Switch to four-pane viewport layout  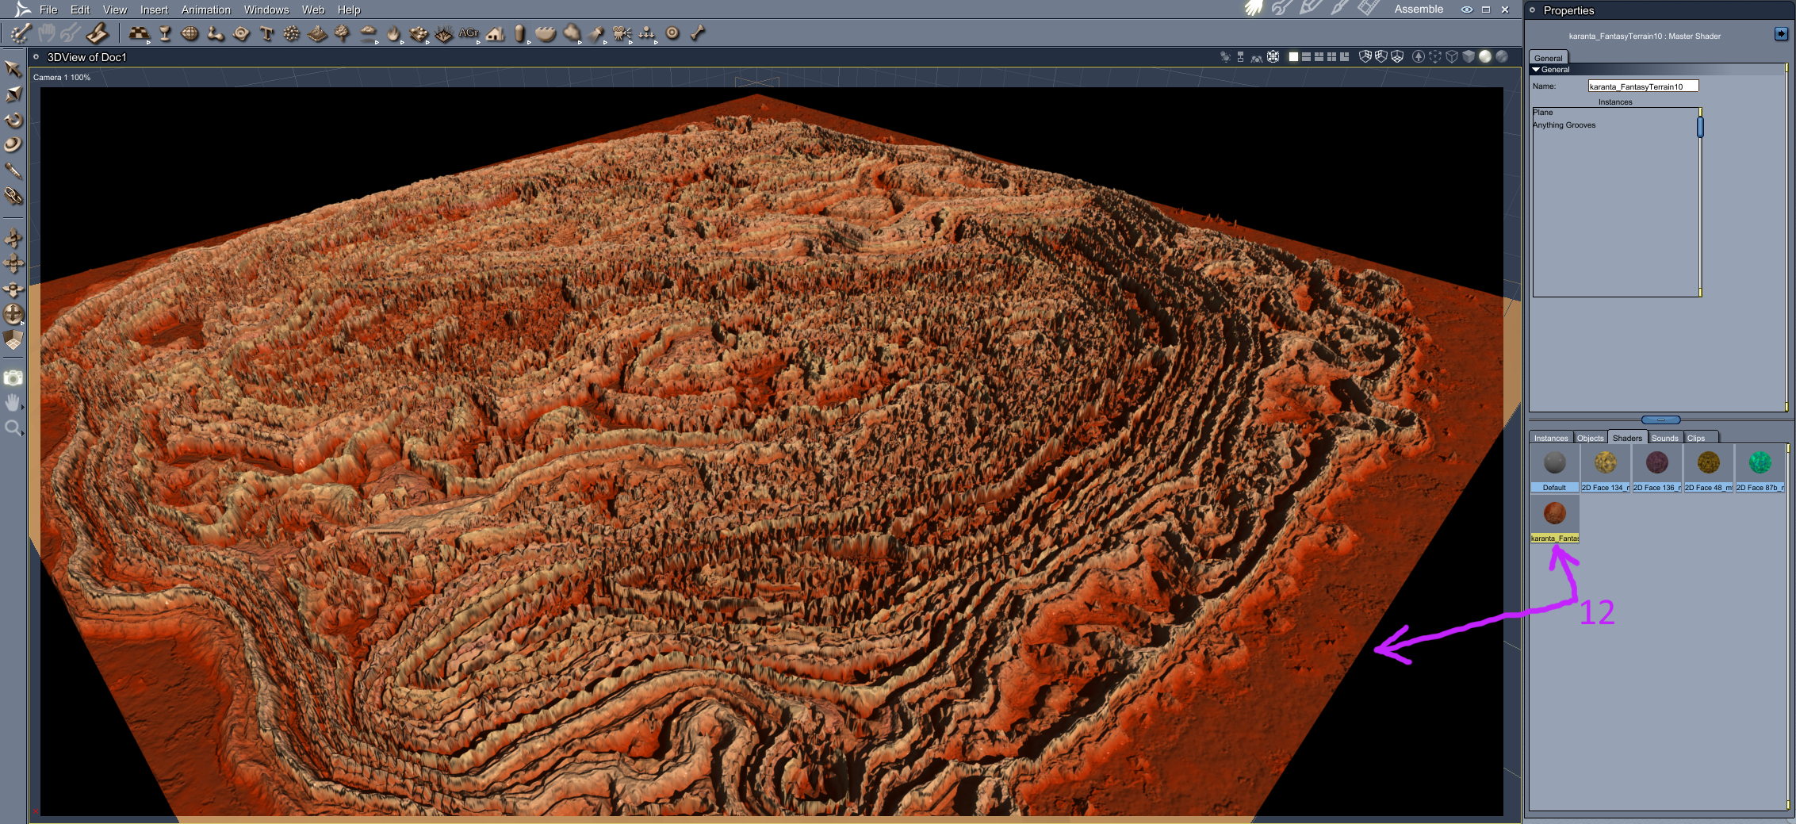[x=1332, y=56]
